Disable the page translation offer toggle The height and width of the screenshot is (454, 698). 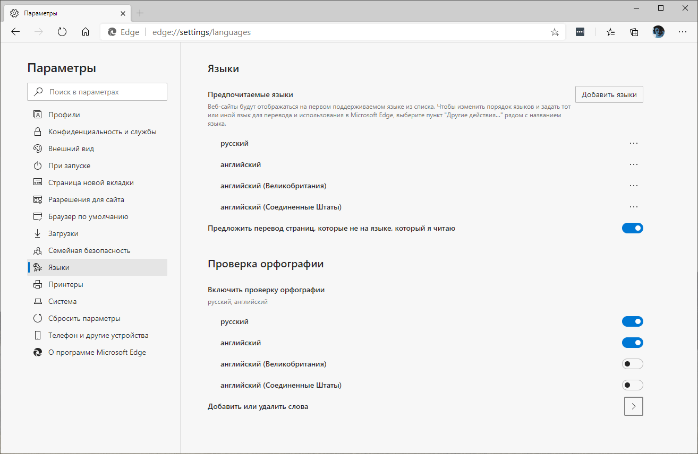[633, 228]
